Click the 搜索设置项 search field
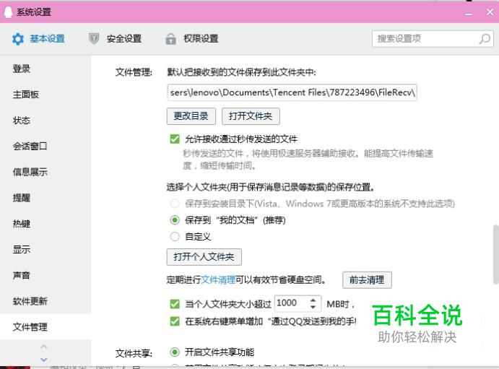499x369 pixels. [x=433, y=39]
